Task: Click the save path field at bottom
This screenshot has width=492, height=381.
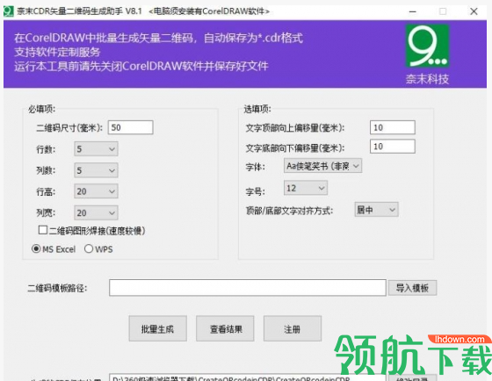Action: [x=248, y=377]
